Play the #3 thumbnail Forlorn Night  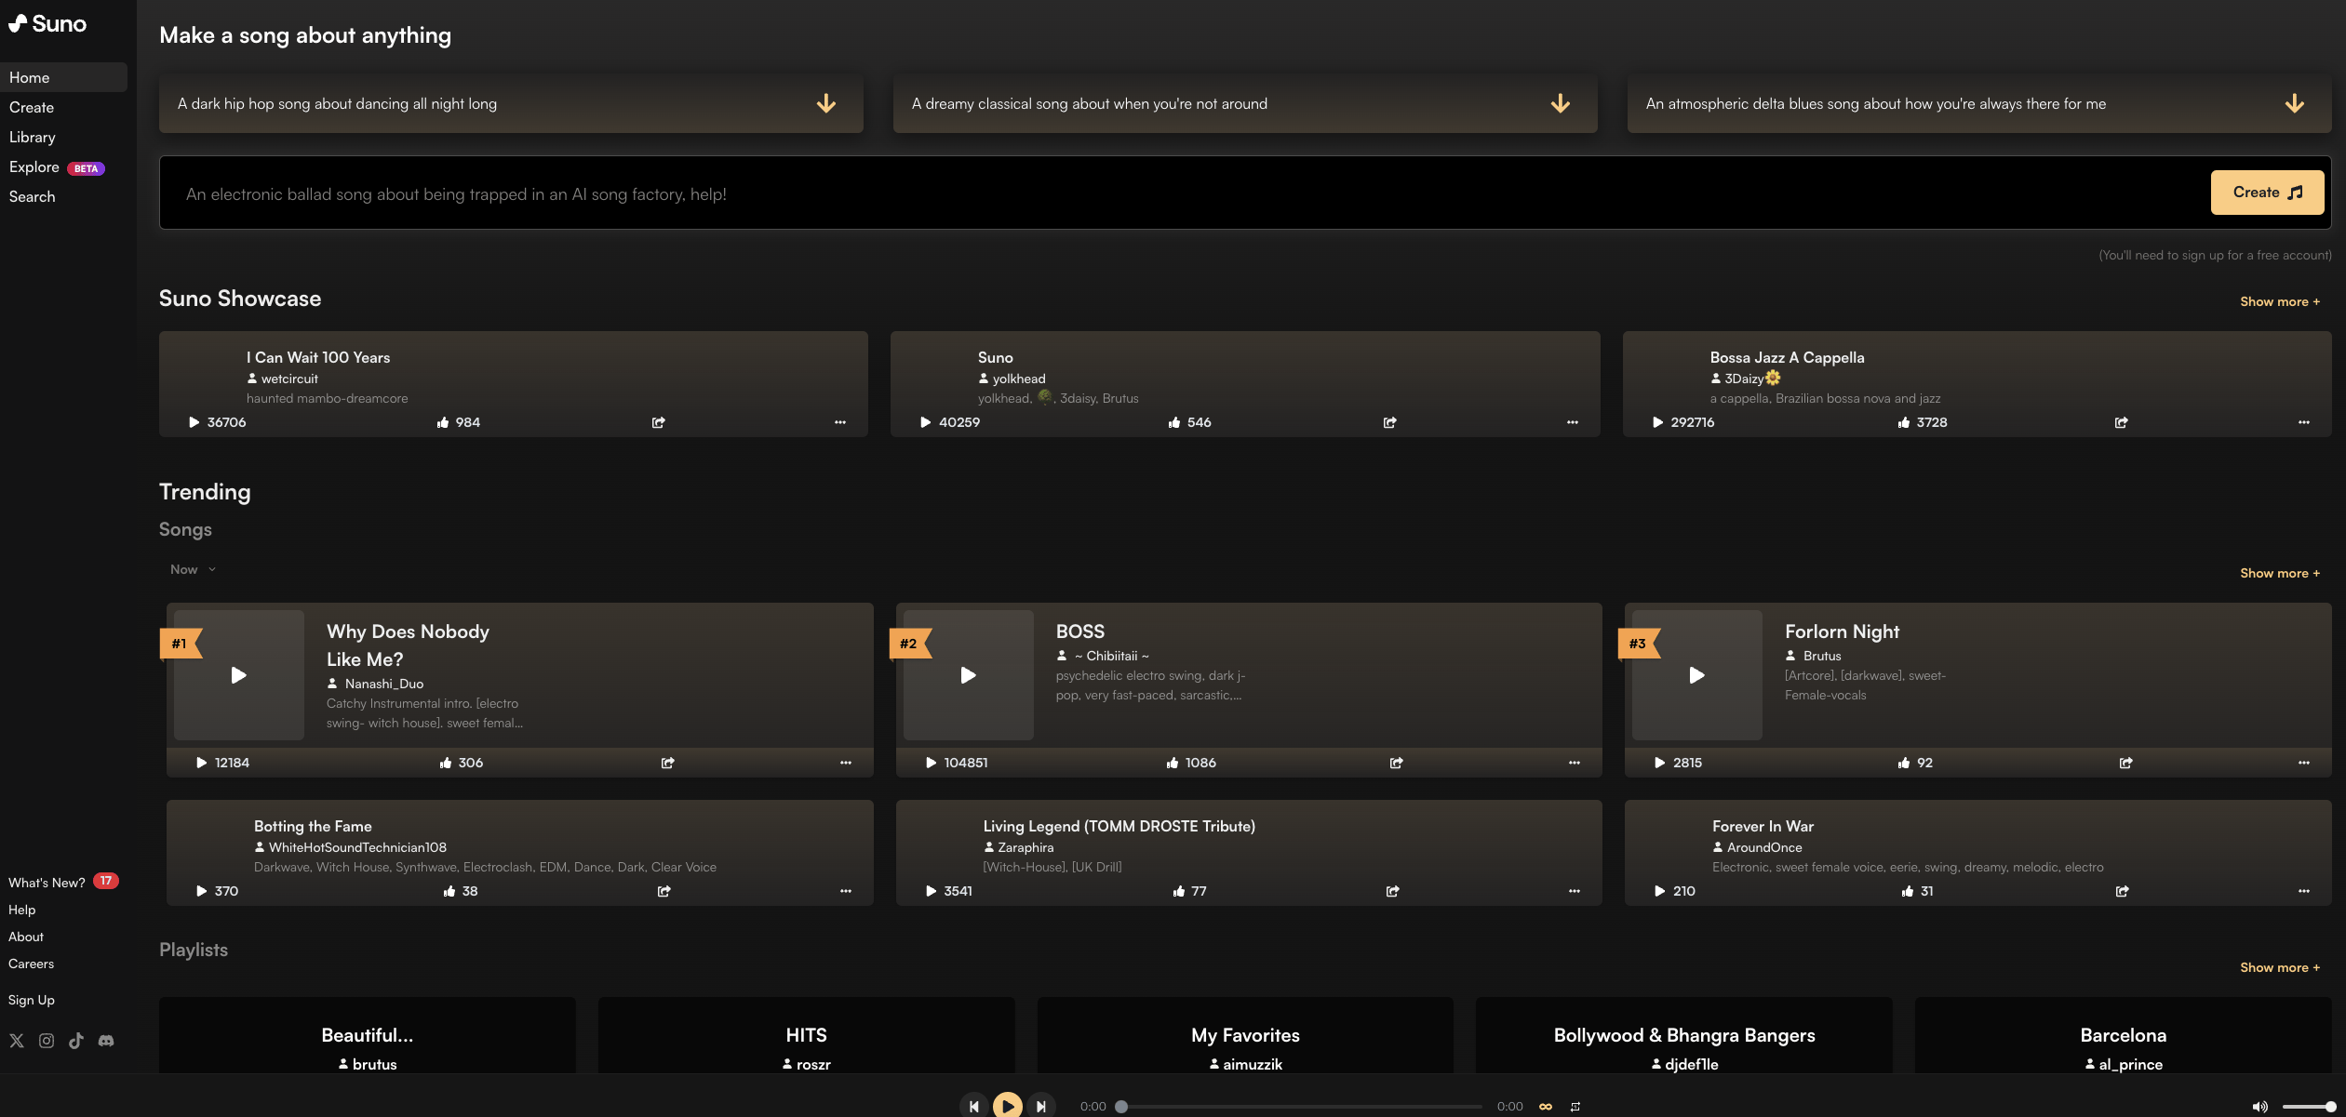[x=1697, y=675]
